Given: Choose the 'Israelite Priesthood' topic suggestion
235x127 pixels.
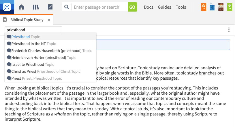Looking at the screenshot, I should click(28, 65).
